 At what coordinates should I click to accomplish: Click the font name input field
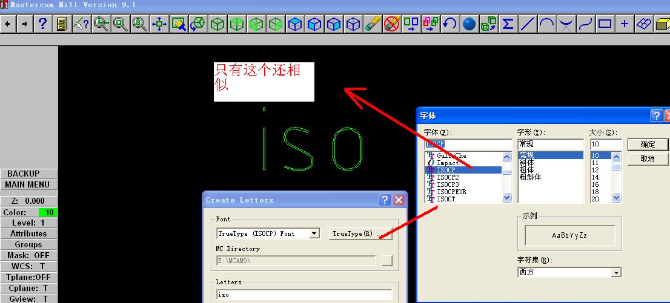(x=468, y=145)
